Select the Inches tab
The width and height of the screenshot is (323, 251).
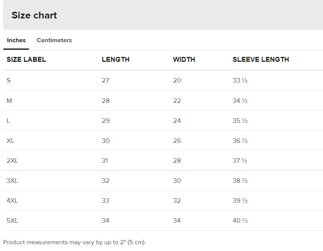pyautogui.click(x=16, y=40)
